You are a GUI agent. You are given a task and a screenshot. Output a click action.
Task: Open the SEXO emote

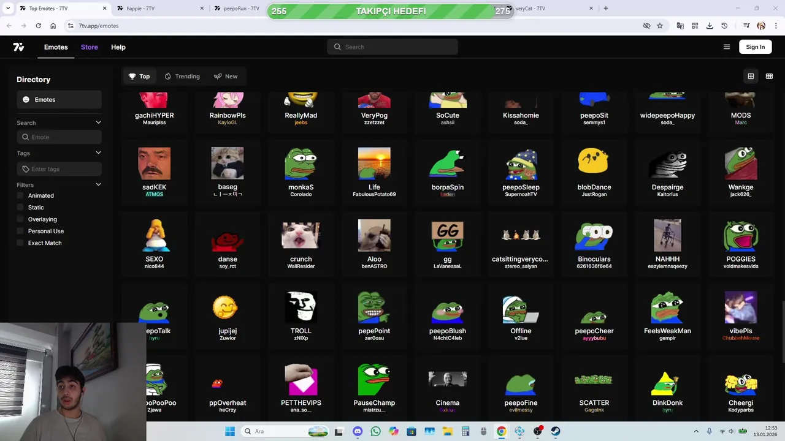click(x=154, y=244)
